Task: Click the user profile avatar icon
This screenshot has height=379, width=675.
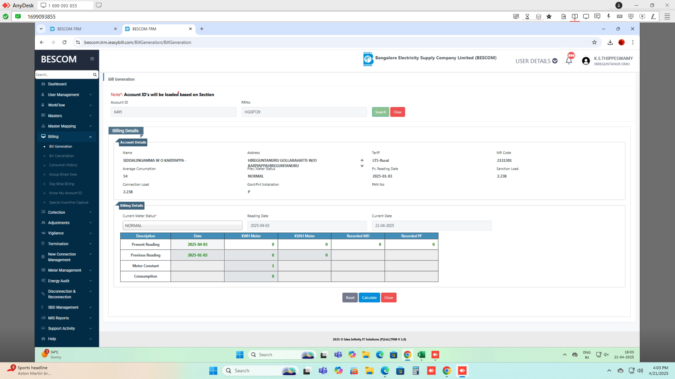Action: click(x=586, y=61)
